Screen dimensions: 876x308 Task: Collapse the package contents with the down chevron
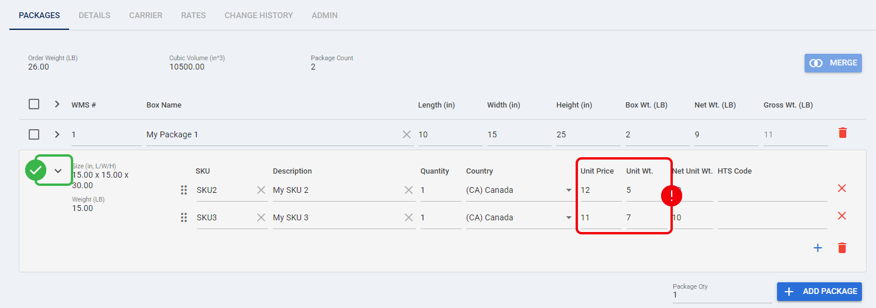click(58, 171)
